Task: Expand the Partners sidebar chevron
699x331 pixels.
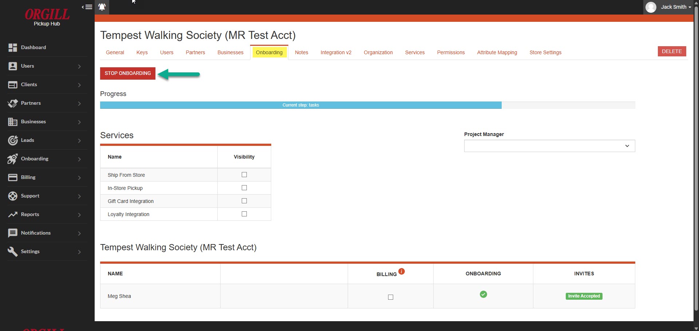Action: (79, 104)
